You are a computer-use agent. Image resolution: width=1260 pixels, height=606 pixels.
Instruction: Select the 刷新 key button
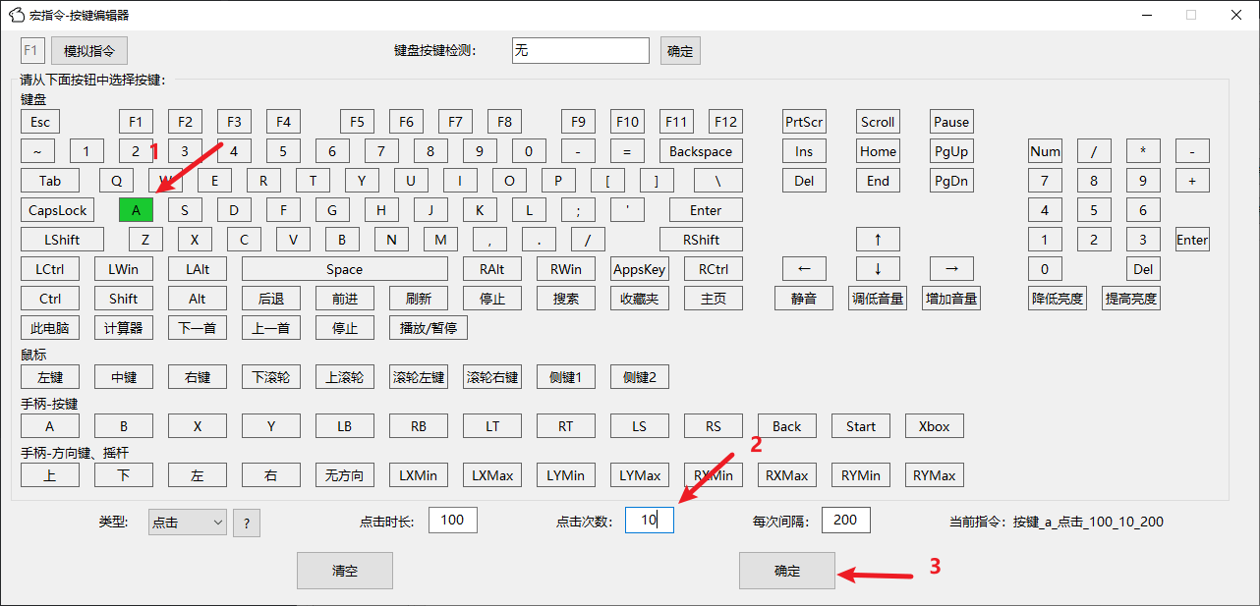[x=419, y=299]
